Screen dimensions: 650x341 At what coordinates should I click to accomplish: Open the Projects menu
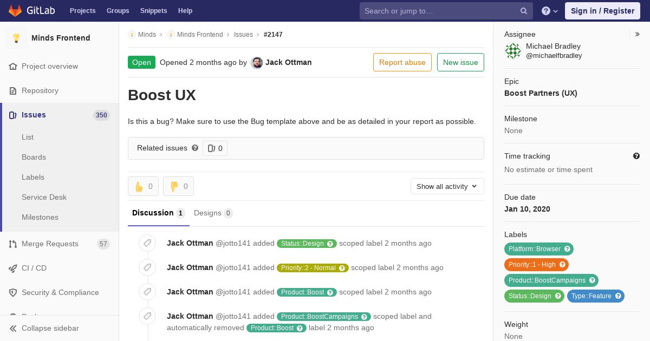(x=83, y=11)
